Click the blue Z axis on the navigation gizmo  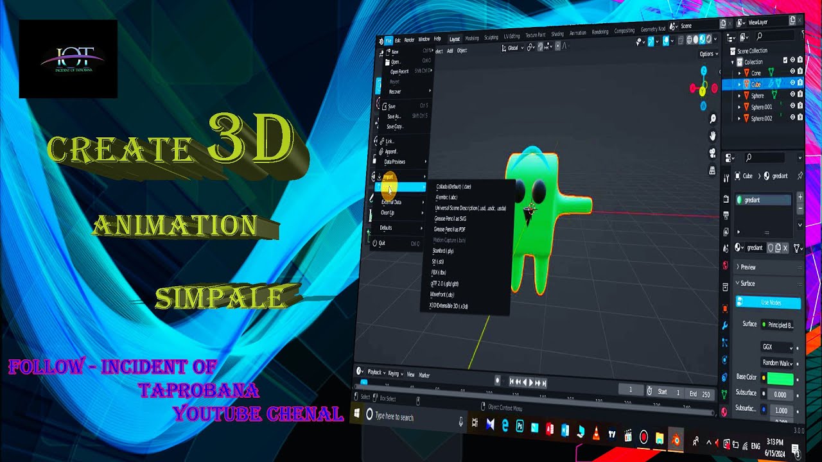pyautogui.click(x=704, y=69)
